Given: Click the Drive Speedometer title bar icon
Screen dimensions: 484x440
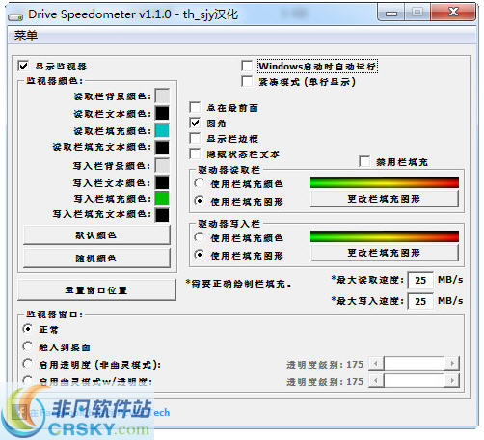Looking at the screenshot, I should click(x=15, y=15).
